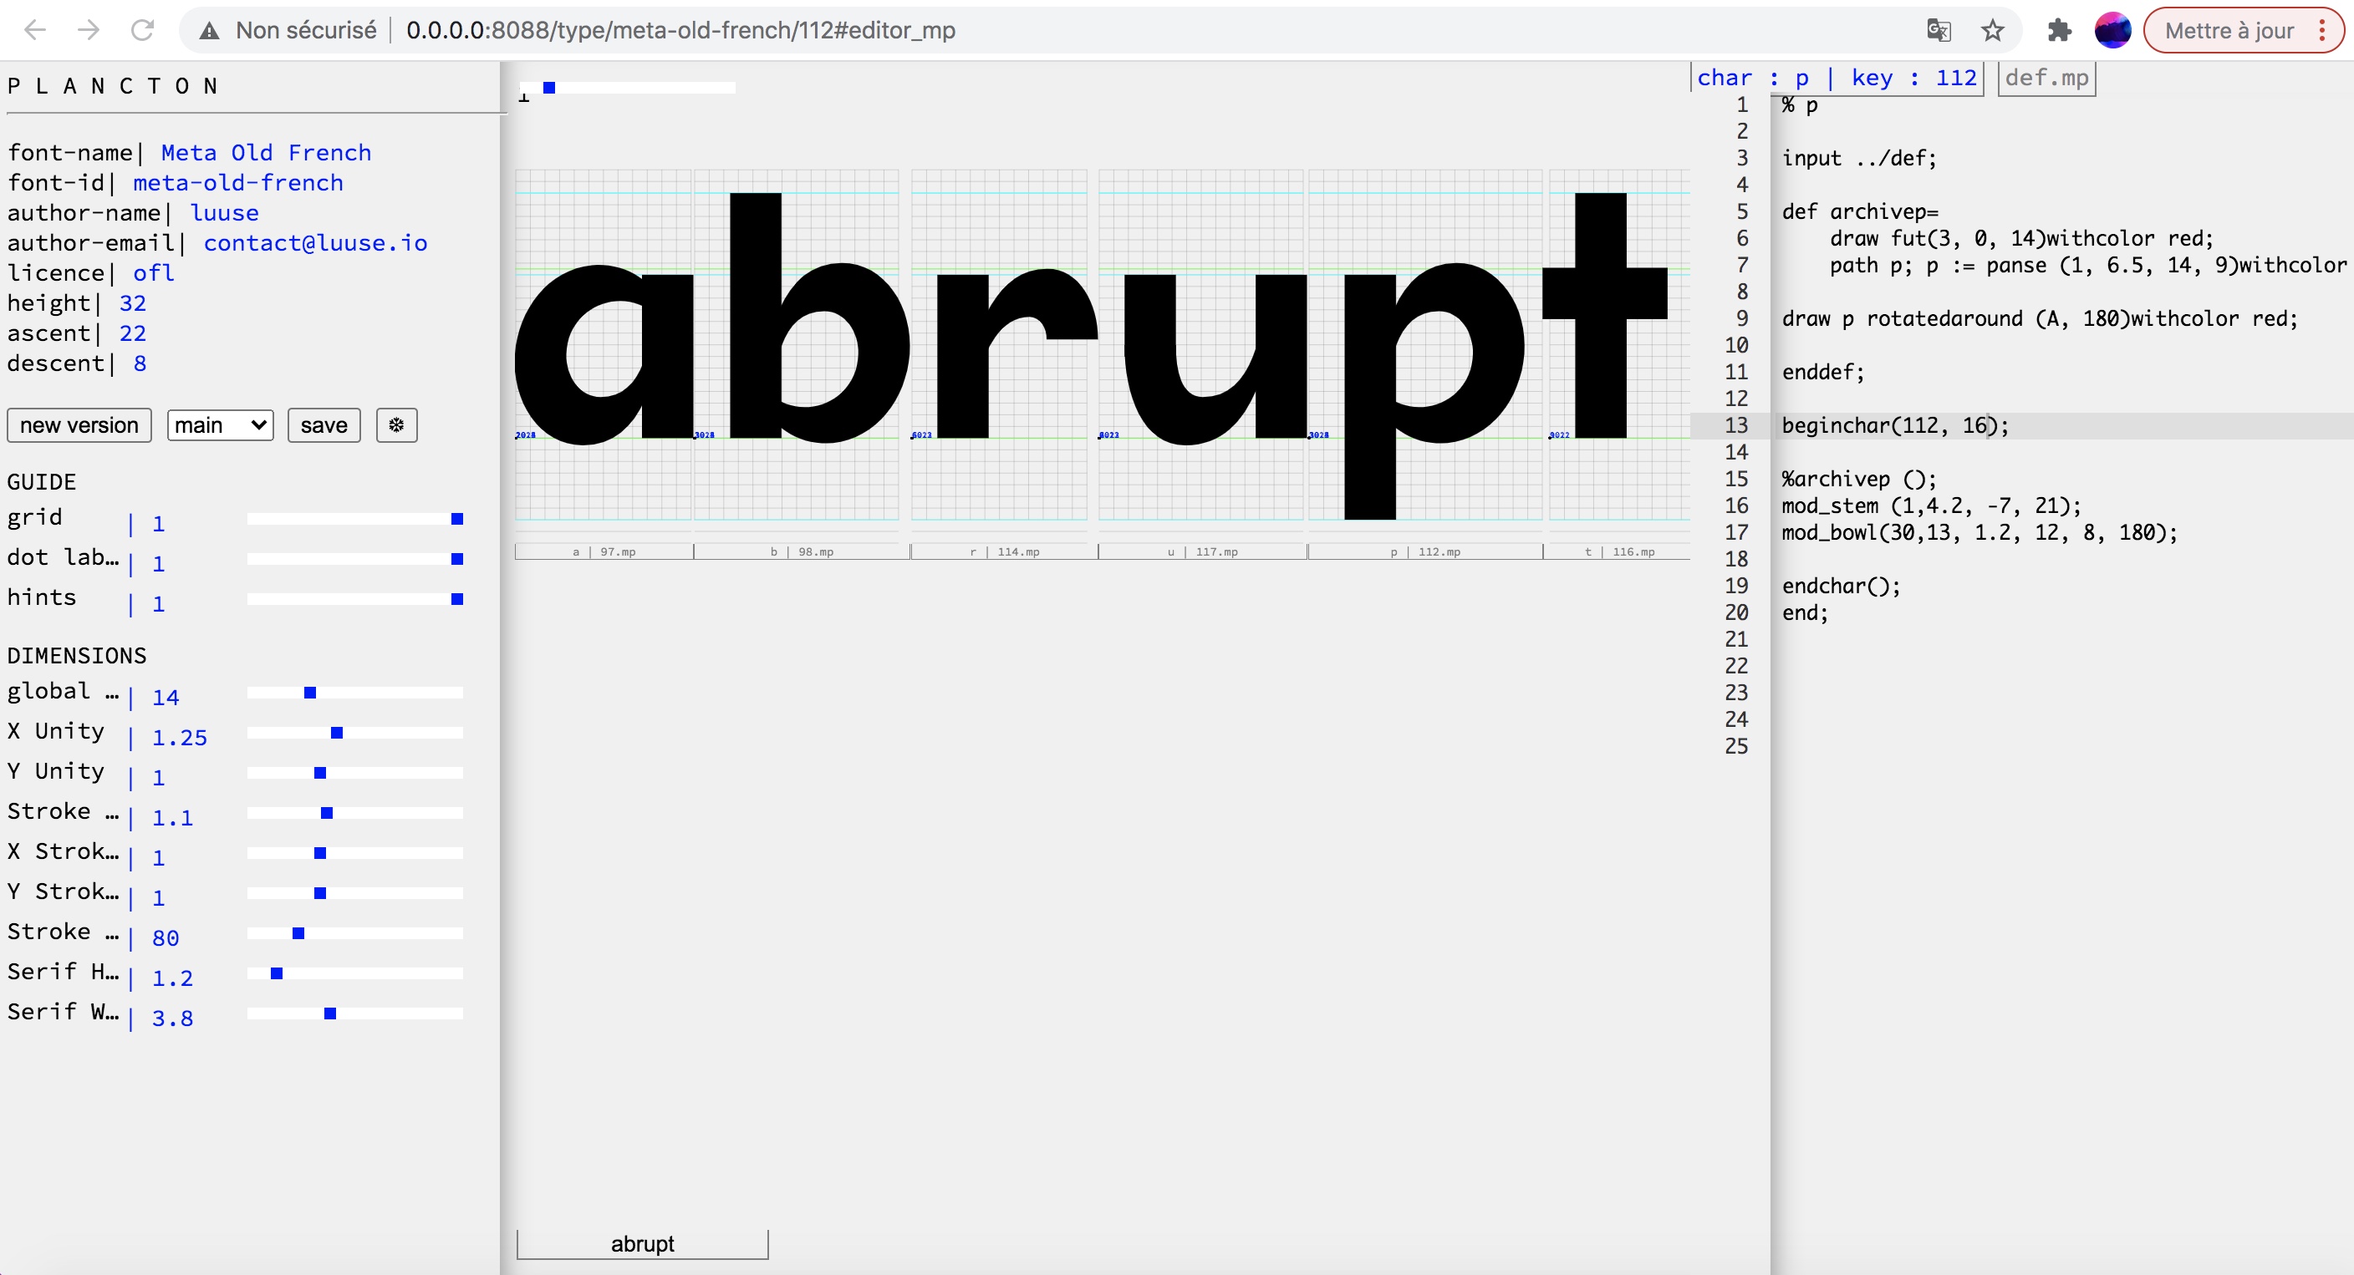Toggle the dot labels guide slider
Screen dimensions: 2354x1275
pyautogui.click(x=457, y=559)
